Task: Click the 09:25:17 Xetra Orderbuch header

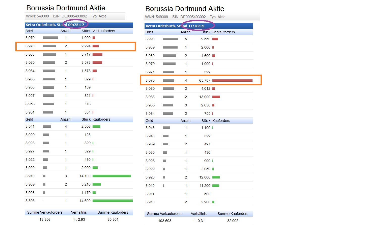Action: coord(79,25)
